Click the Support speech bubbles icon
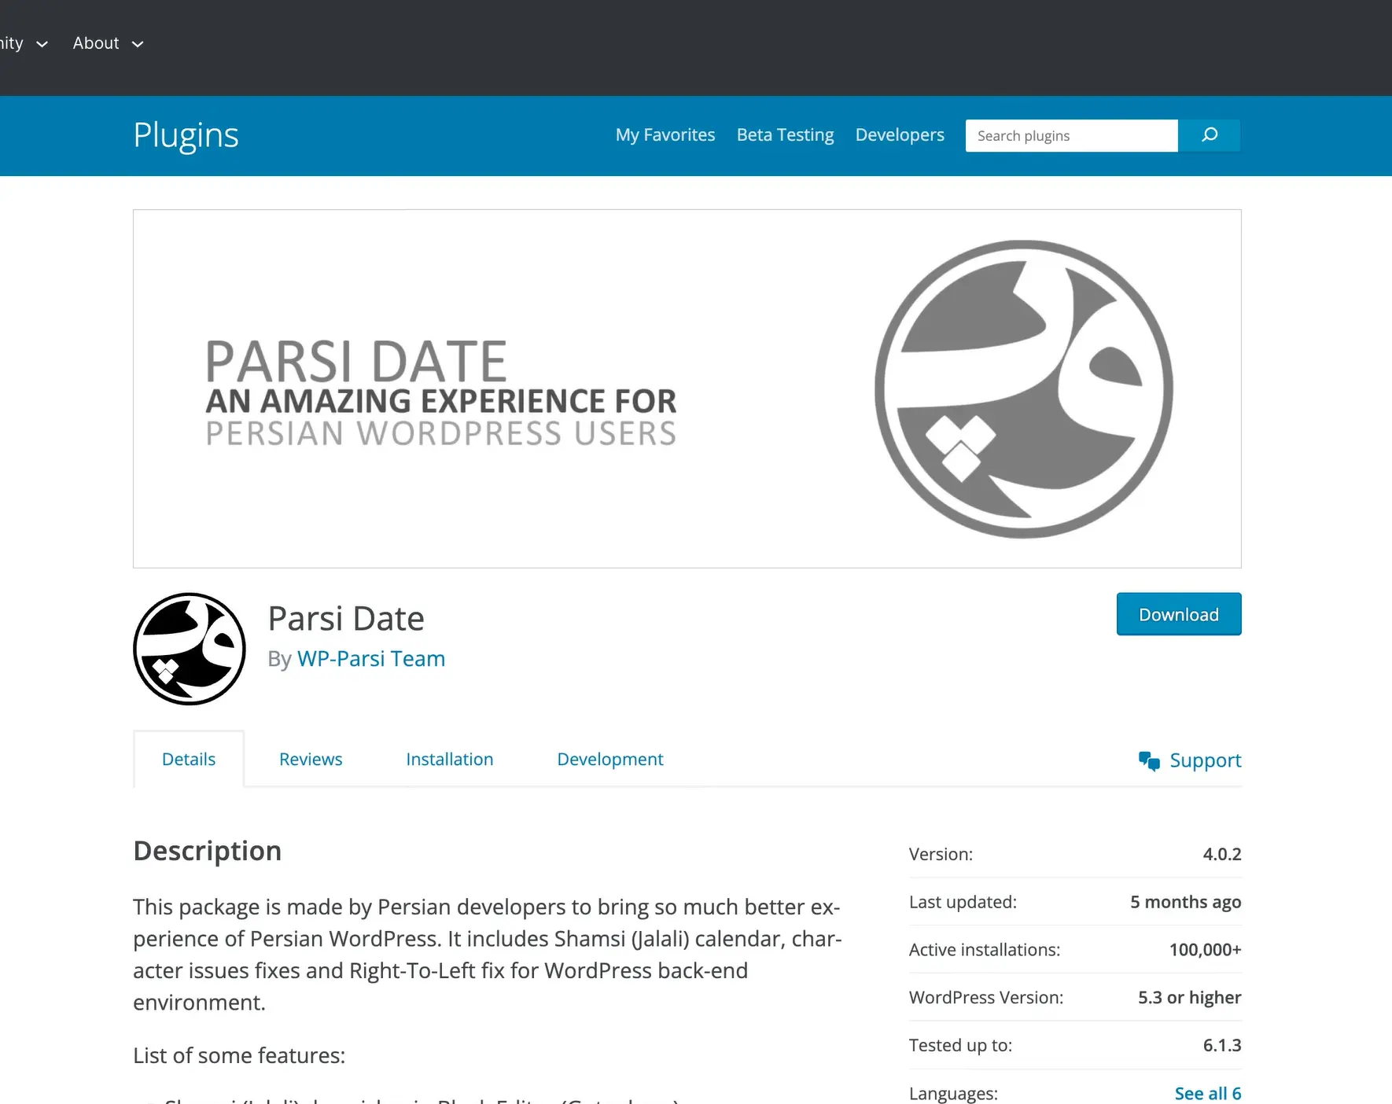 [x=1148, y=760]
